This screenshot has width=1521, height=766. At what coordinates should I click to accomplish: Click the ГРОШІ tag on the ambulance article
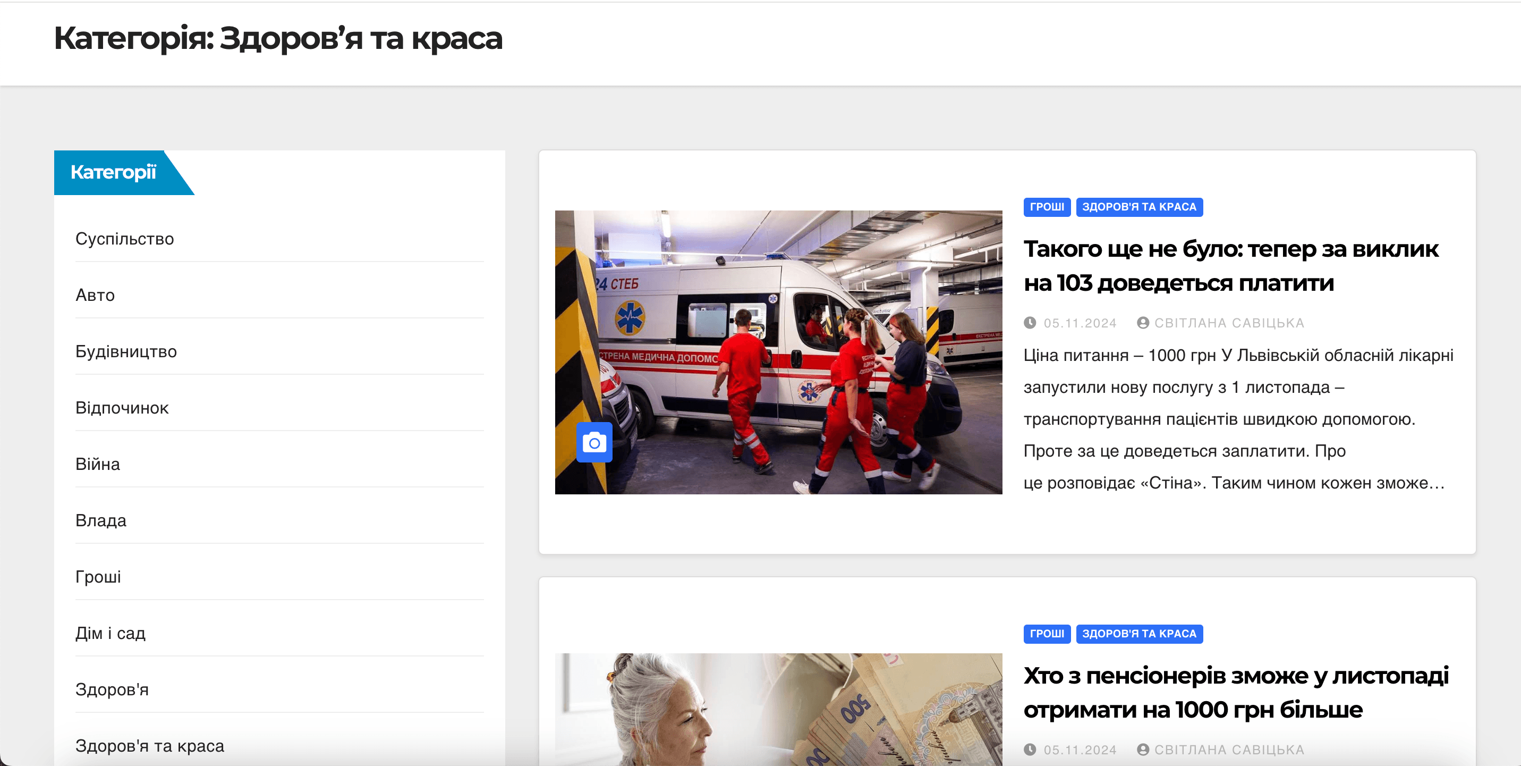pos(1047,207)
